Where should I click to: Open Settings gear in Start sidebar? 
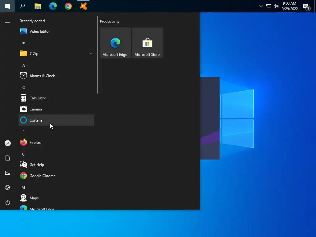pos(8,188)
